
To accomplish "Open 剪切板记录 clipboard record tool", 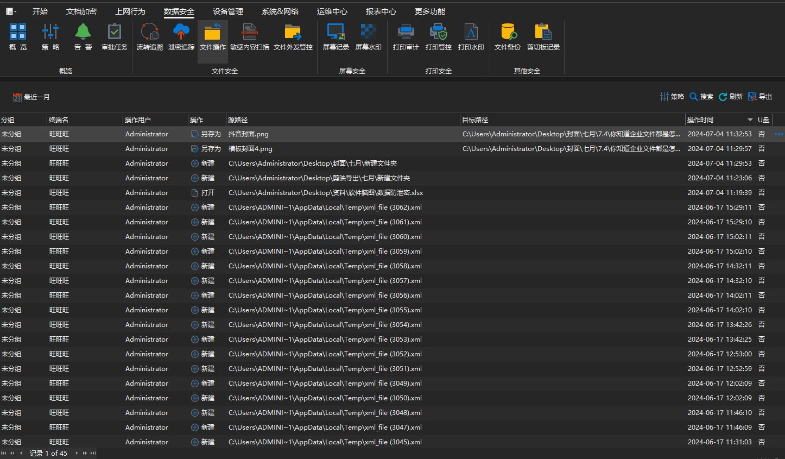I will 543,37.
